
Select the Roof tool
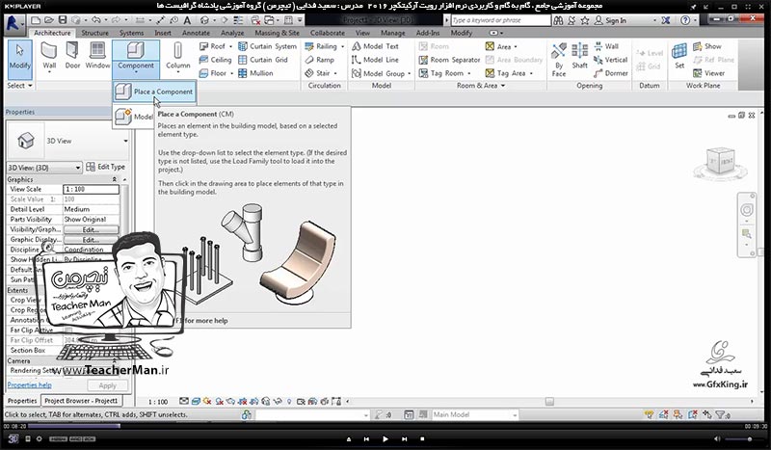pyautogui.click(x=212, y=46)
